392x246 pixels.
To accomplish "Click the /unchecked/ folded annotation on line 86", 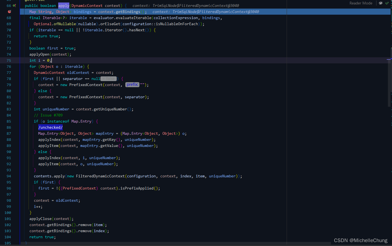I will 50,127.
